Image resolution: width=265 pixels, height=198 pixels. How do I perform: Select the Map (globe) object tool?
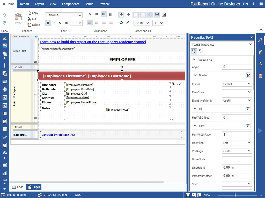5,89
